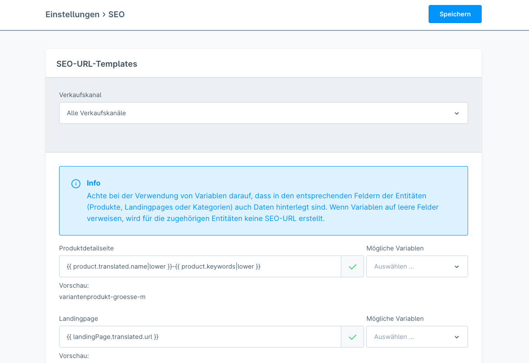Image resolution: width=529 pixels, height=363 pixels.
Task: Click the Verkaufskanal field label
Action: tap(80, 95)
